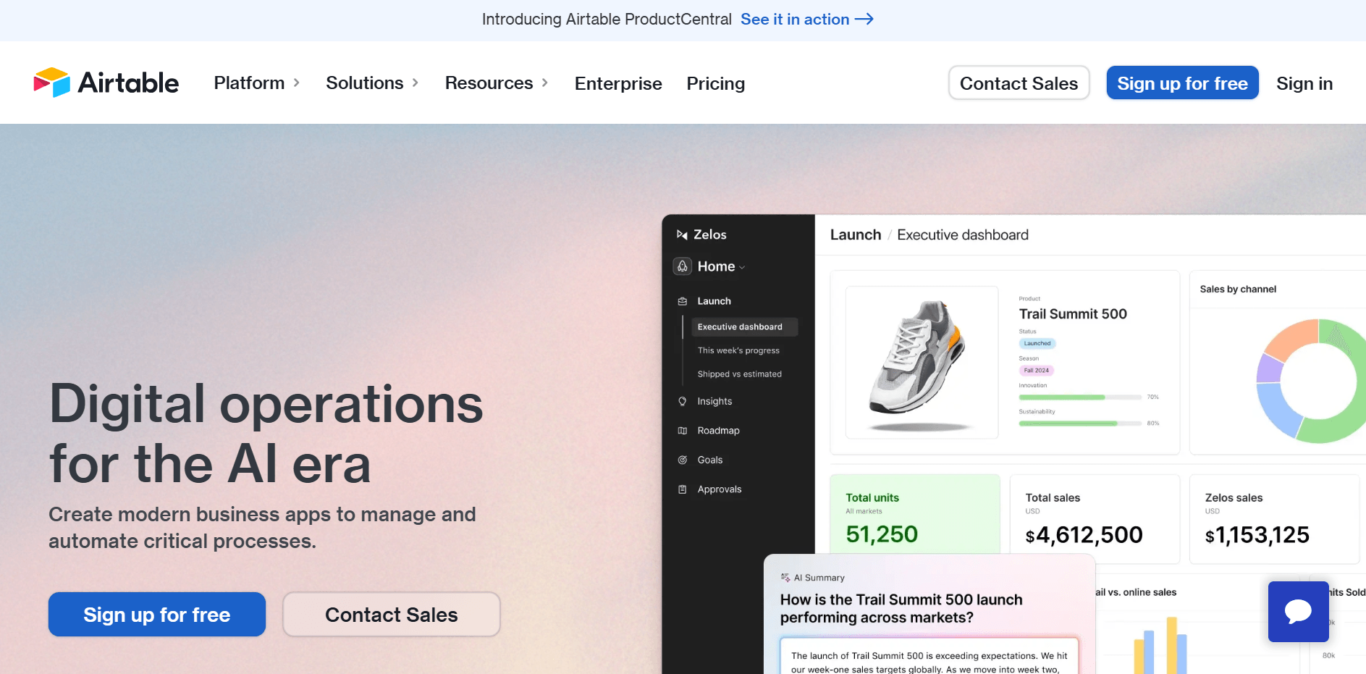Viewport: 1366px width, 674px height.
Task: Click the hero Contact Sales button
Action: tap(391, 615)
